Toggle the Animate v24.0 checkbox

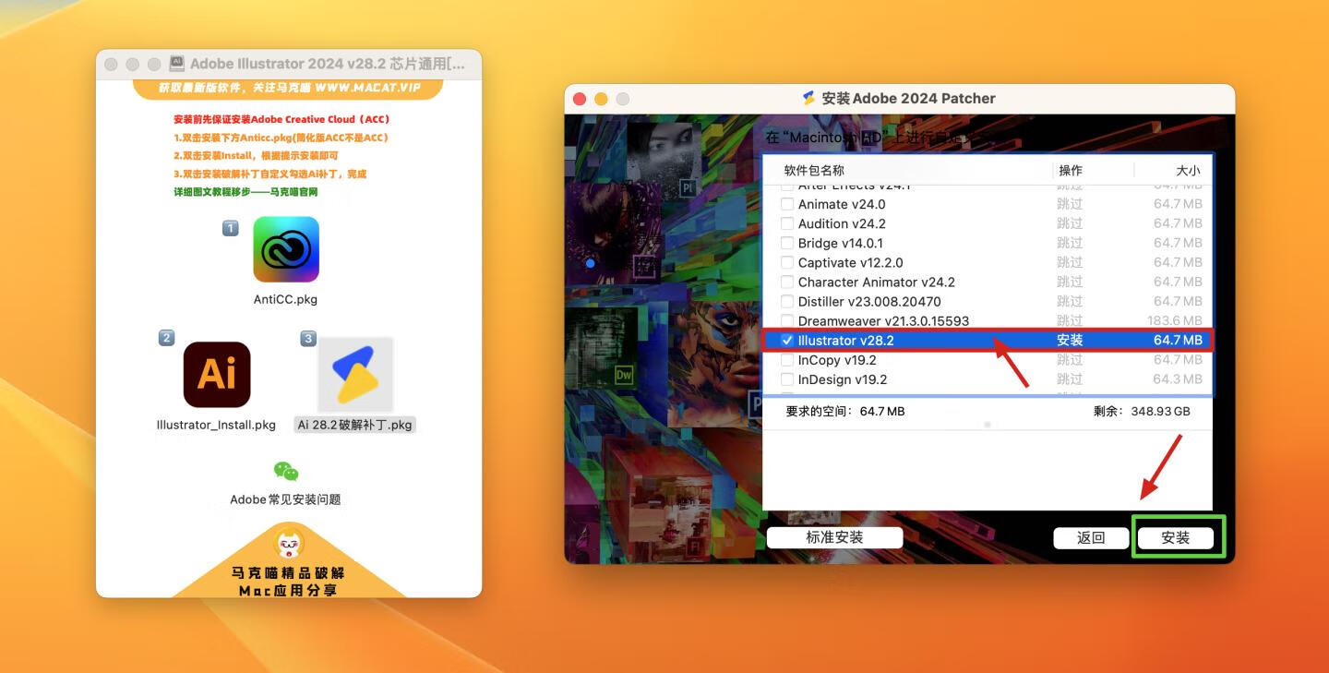click(787, 204)
